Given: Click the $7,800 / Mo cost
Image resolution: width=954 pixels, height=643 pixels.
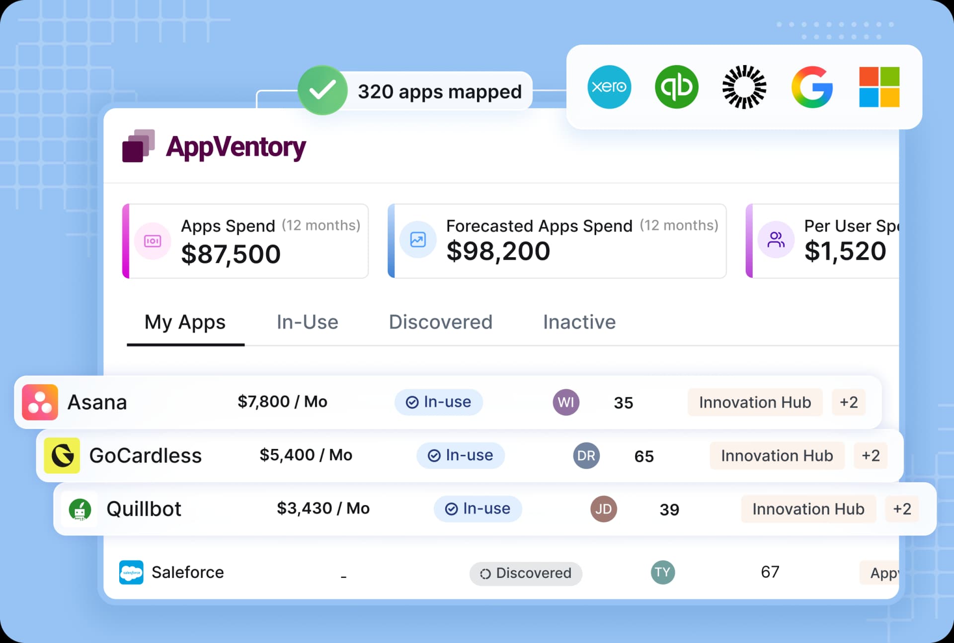Looking at the screenshot, I should point(283,401).
